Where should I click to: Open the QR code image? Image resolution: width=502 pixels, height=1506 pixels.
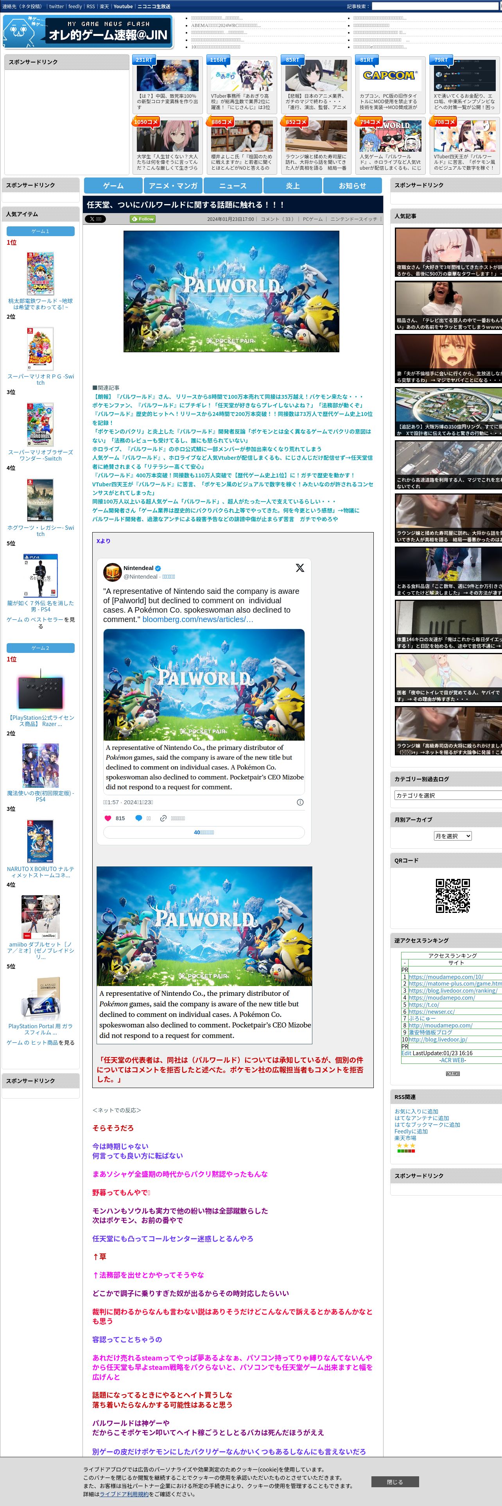[x=453, y=895]
